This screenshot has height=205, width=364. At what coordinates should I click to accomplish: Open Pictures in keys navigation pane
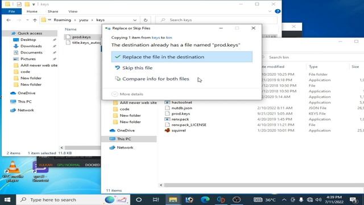tap(28, 59)
